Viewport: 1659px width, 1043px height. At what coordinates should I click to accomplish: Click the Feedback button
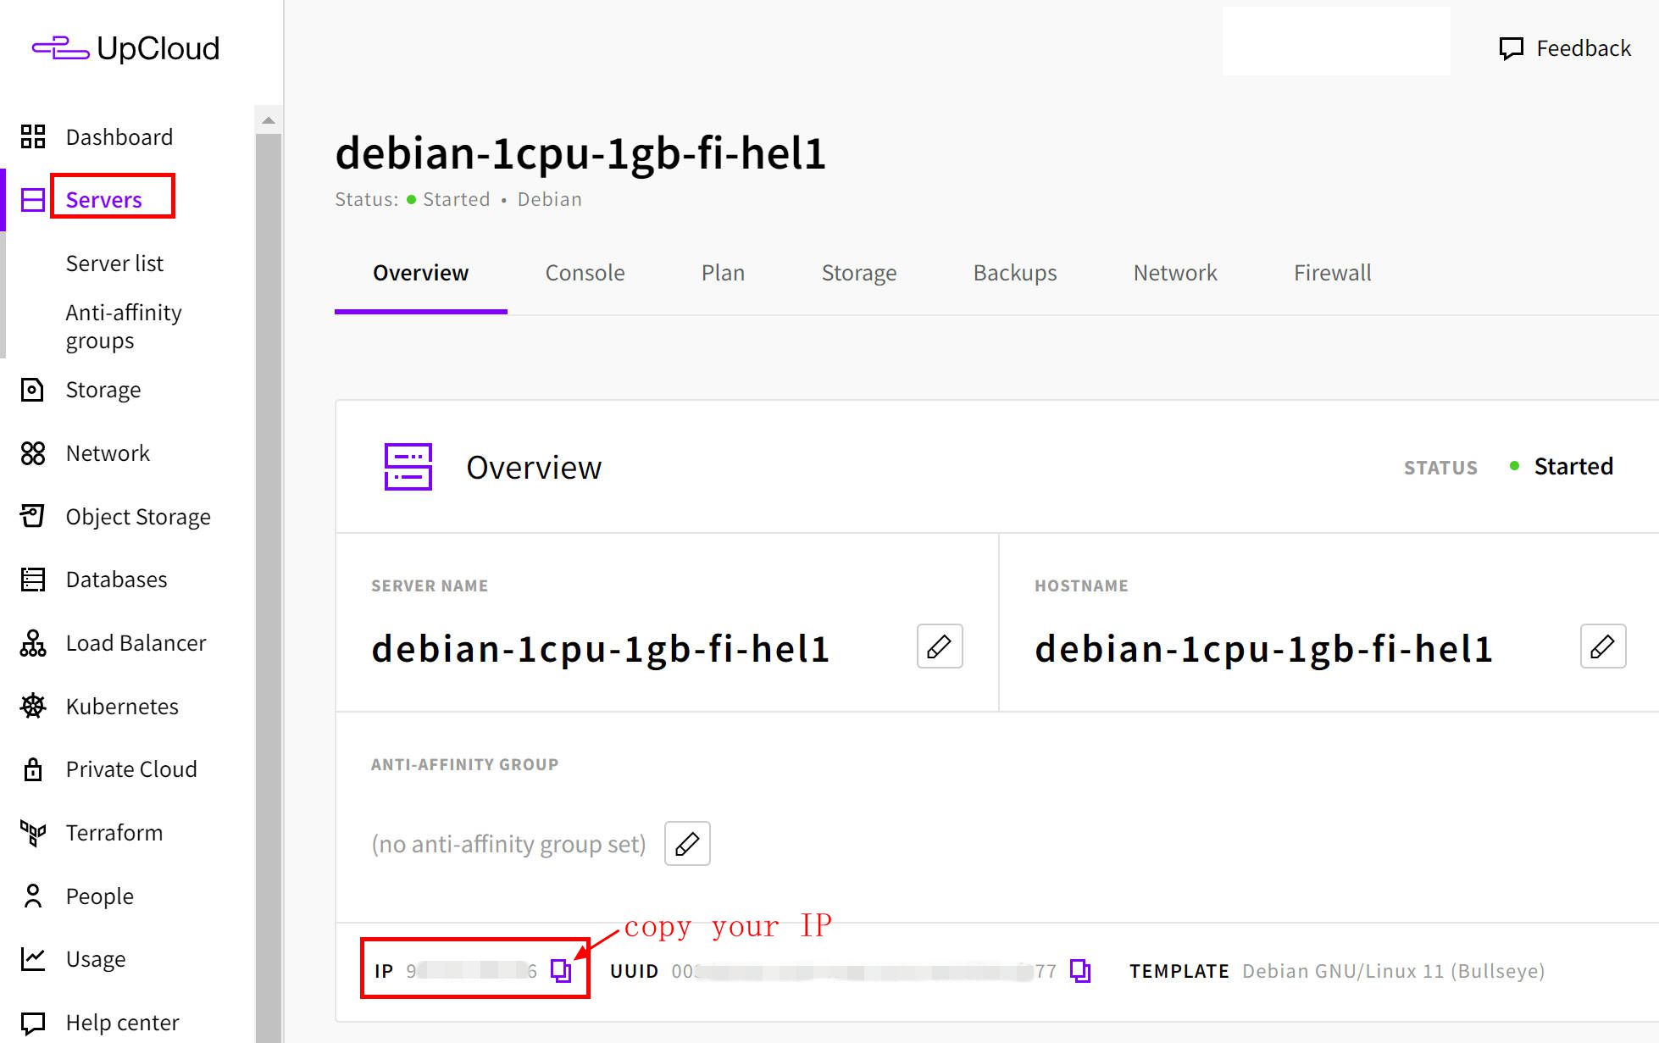pos(1565,48)
